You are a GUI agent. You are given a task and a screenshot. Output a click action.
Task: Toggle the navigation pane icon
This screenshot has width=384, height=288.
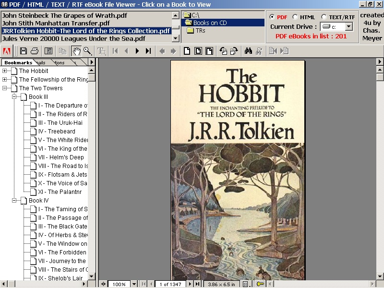pyautogui.click(x=48, y=51)
